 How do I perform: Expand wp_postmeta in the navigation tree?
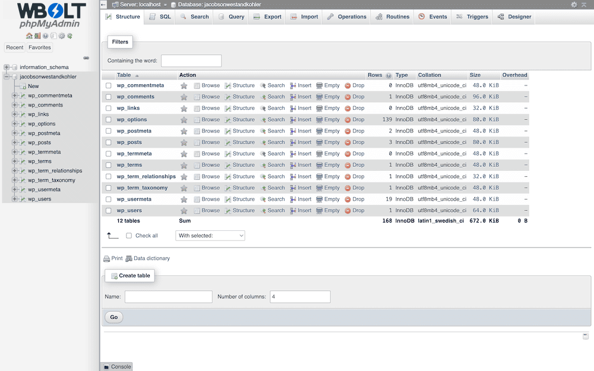pos(15,133)
